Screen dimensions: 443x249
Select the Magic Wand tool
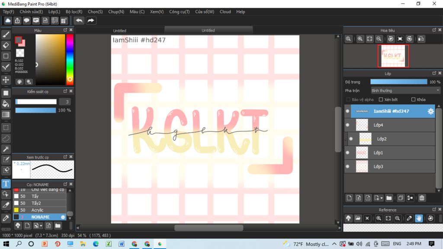6,149
